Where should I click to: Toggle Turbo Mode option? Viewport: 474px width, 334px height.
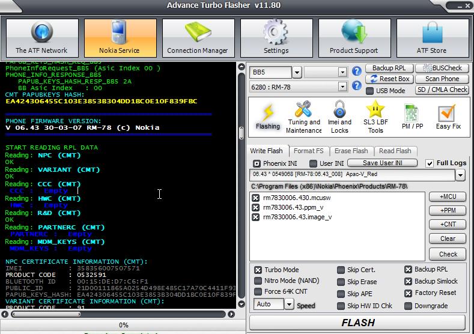tap(258, 270)
